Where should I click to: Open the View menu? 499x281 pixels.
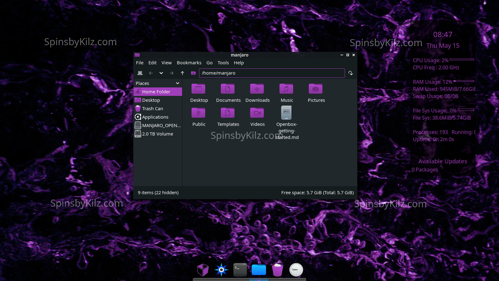(167, 63)
